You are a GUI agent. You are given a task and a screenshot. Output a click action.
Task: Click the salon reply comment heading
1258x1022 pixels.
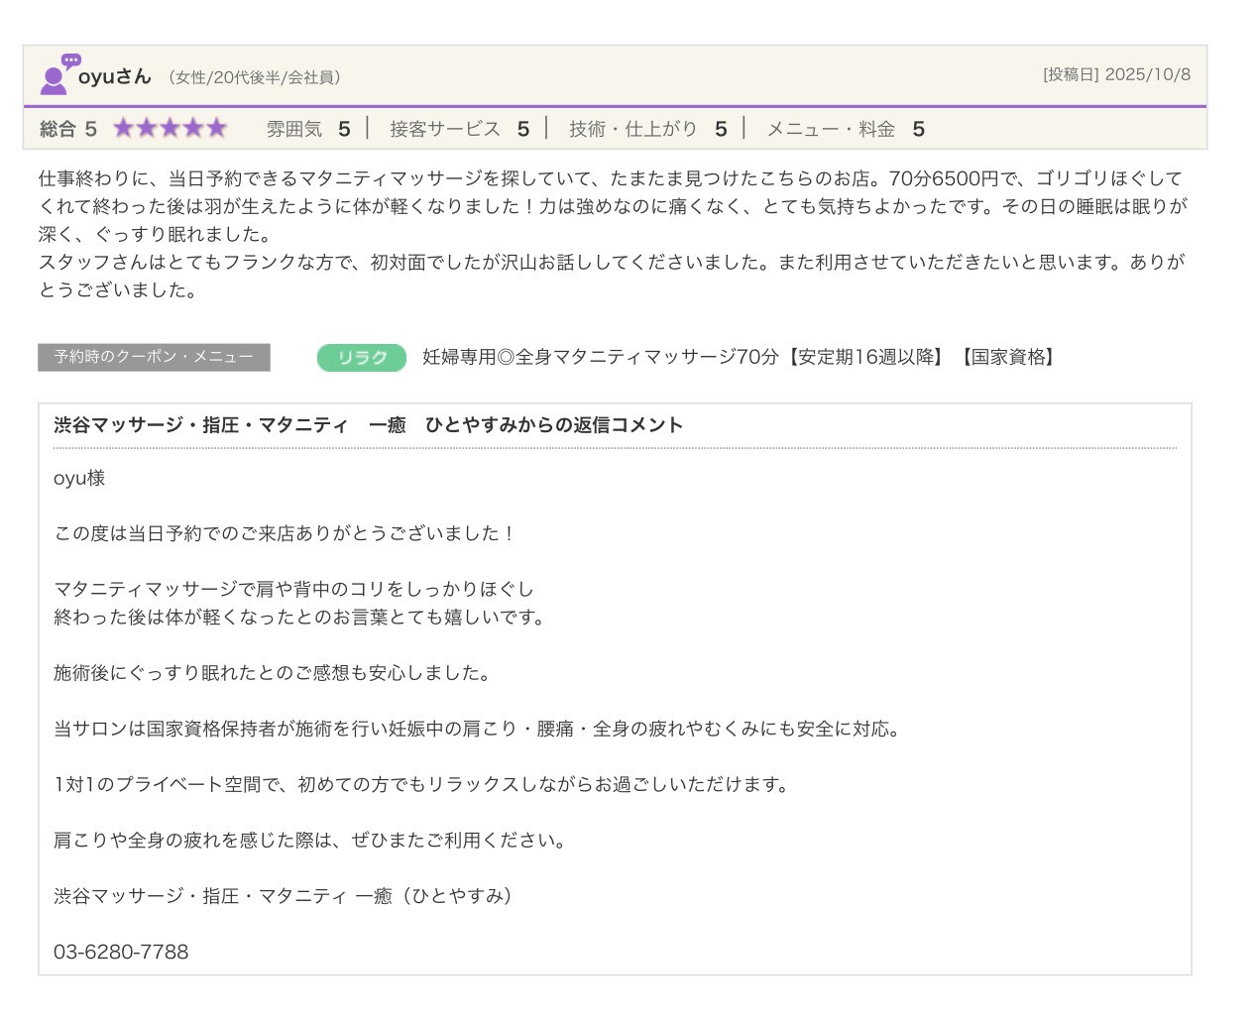point(368,425)
